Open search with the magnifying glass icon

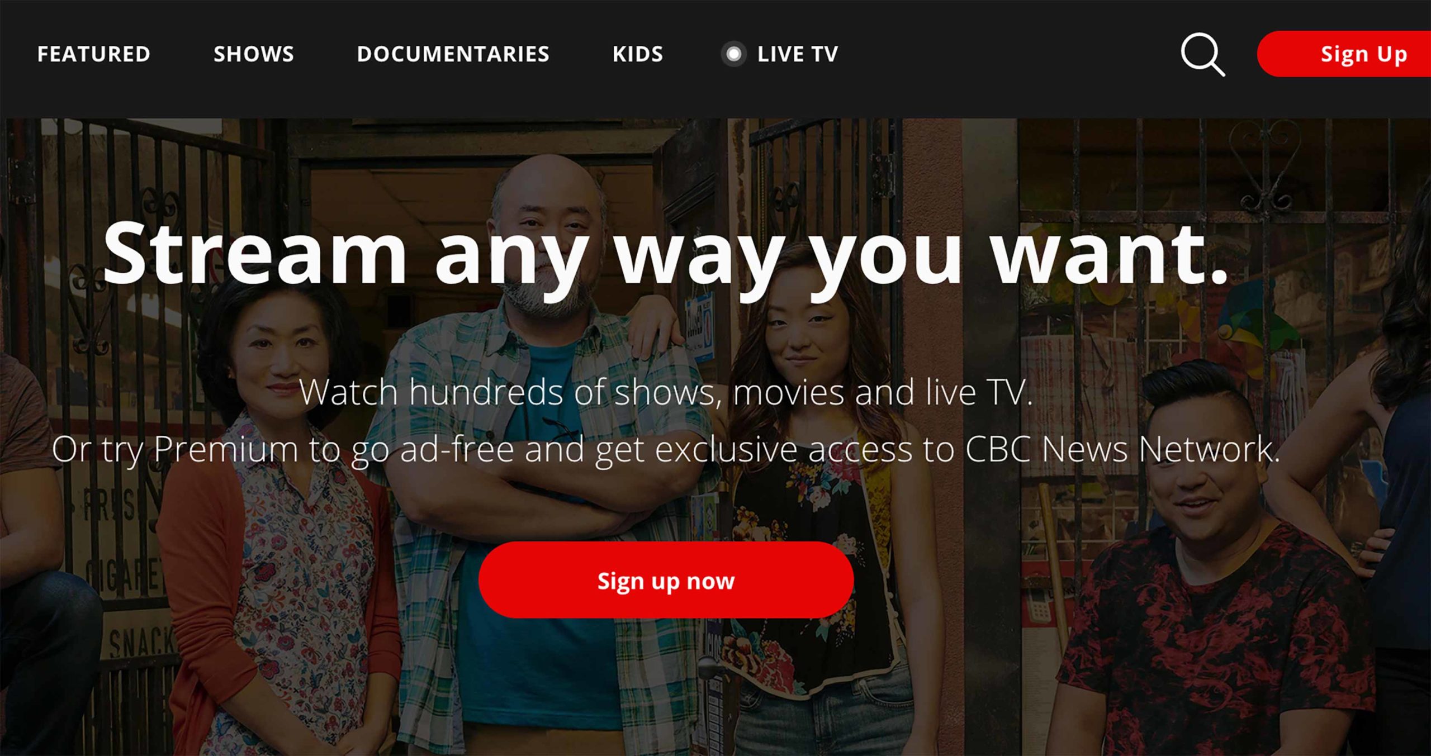[1203, 54]
